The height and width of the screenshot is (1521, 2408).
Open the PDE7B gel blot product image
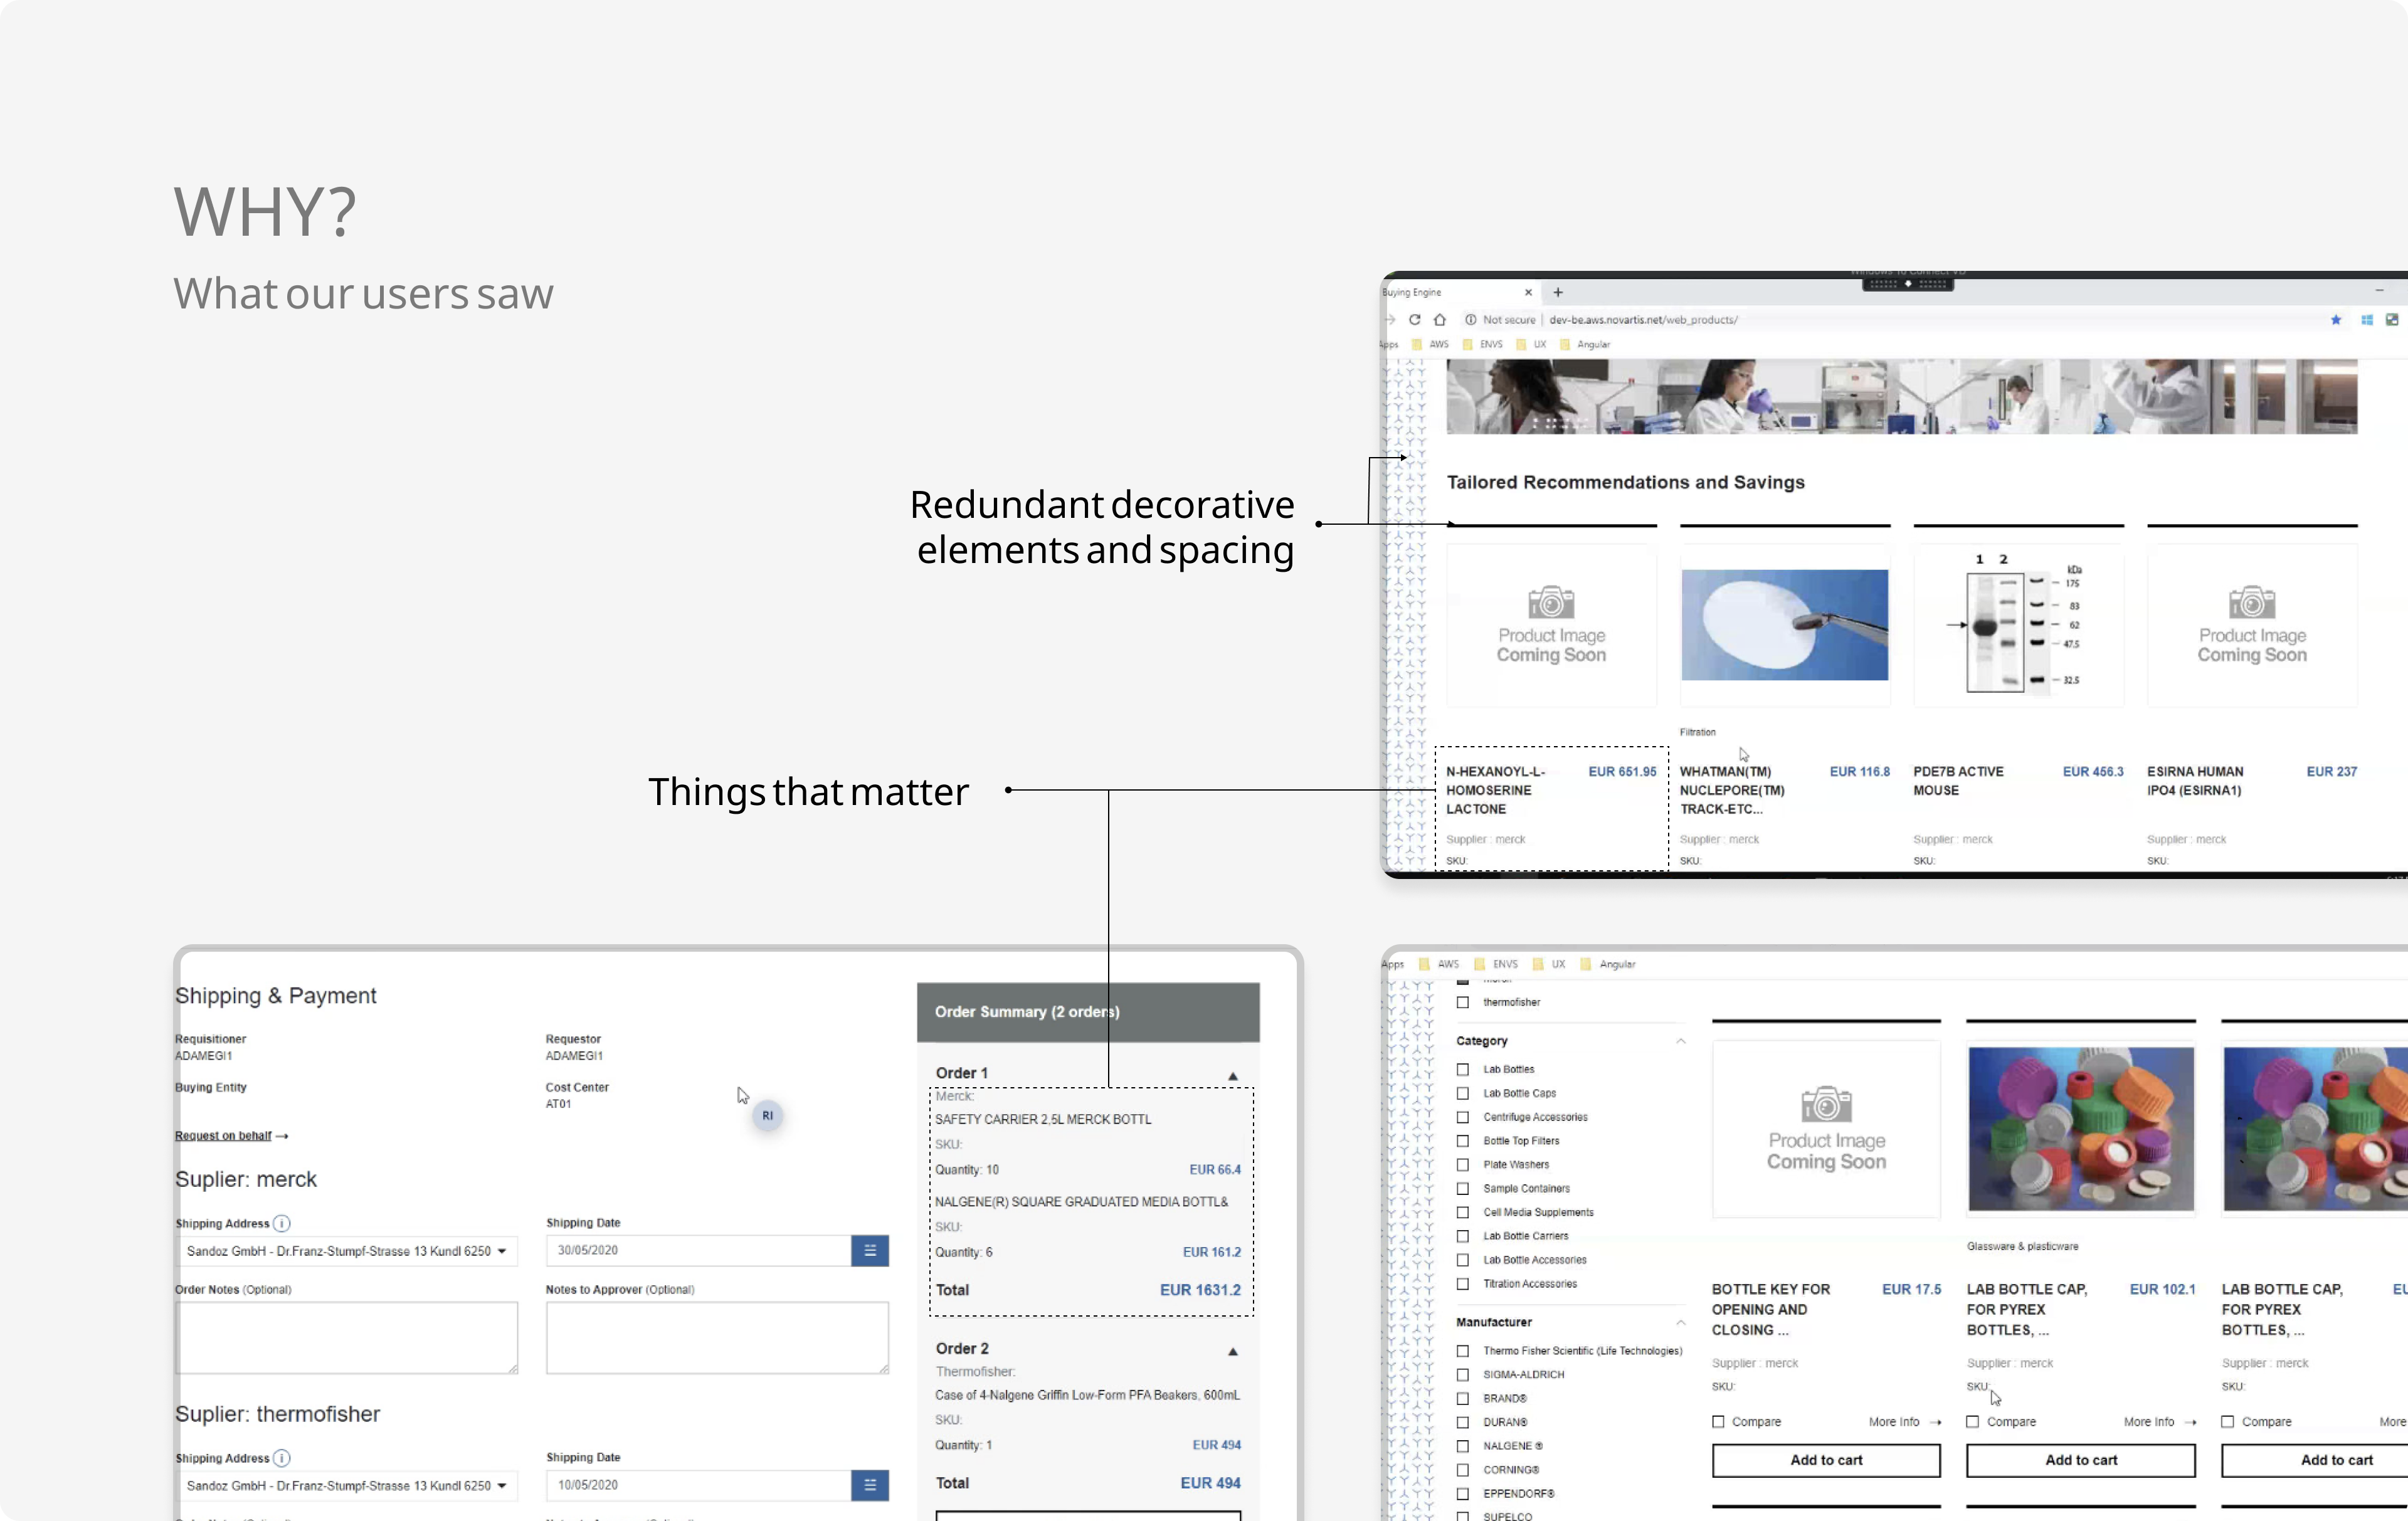pyautogui.click(x=2019, y=625)
